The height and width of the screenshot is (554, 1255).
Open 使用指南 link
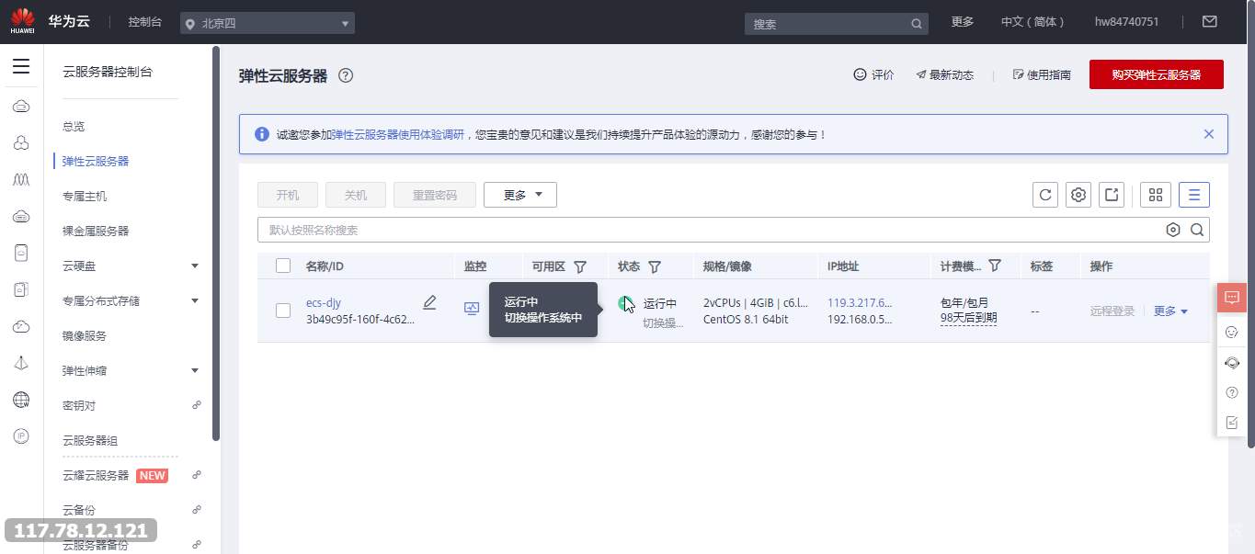pos(1042,75)
